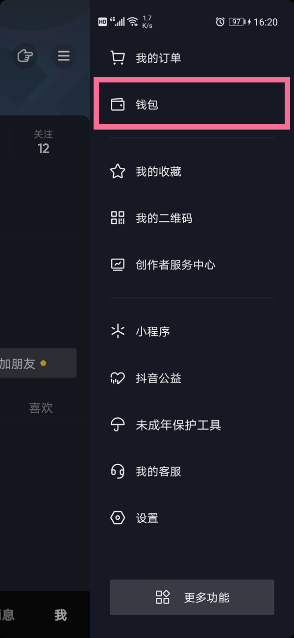Screen dimensions: 294x638
Task: Tap the wallet icon
Action: pyautogui.click(x=118, y=105)
